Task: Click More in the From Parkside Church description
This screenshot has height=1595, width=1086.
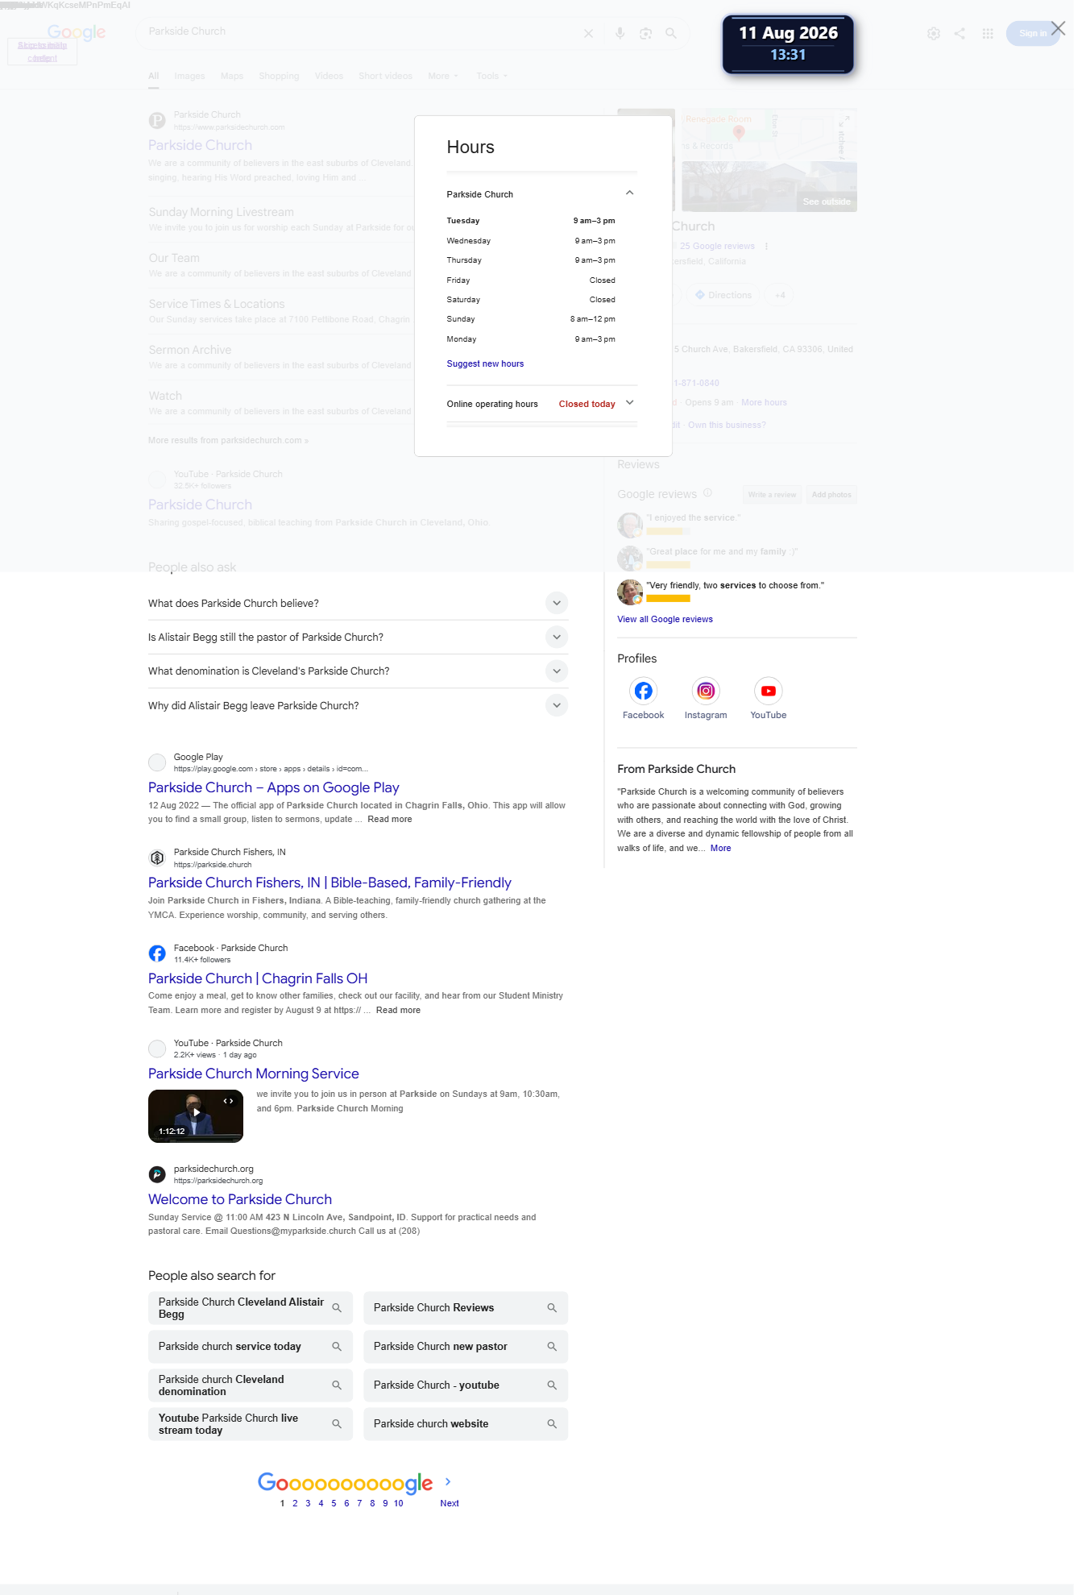Action: pos(721,848)
